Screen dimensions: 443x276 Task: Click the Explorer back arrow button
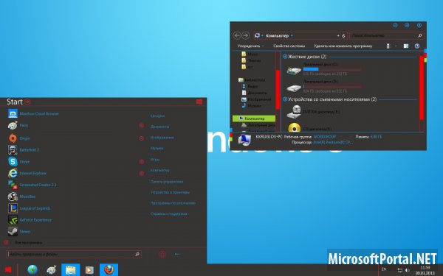point(237,35)
